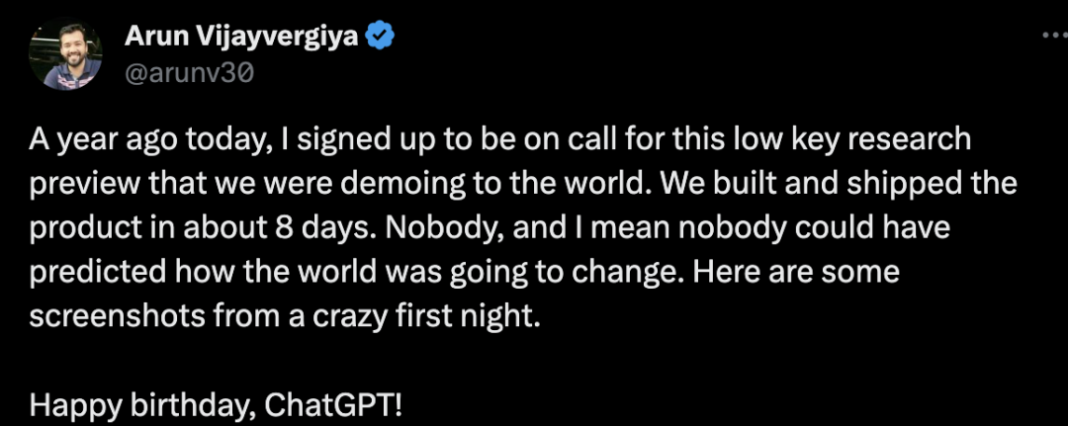Screen dimensions: 1068x426
Task: Click the blue verified checkmark badge
Action: [x=382, y=37]
